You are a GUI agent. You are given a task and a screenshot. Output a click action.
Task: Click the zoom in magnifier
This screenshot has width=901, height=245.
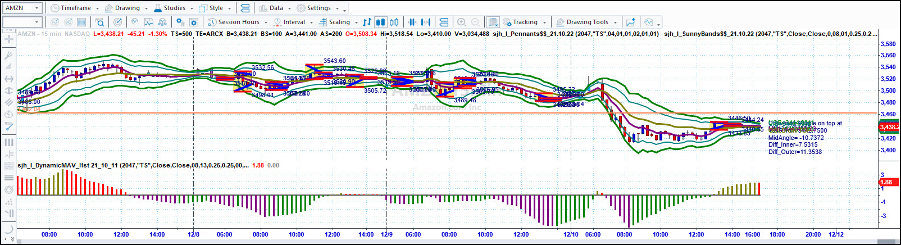coord(462,22)
